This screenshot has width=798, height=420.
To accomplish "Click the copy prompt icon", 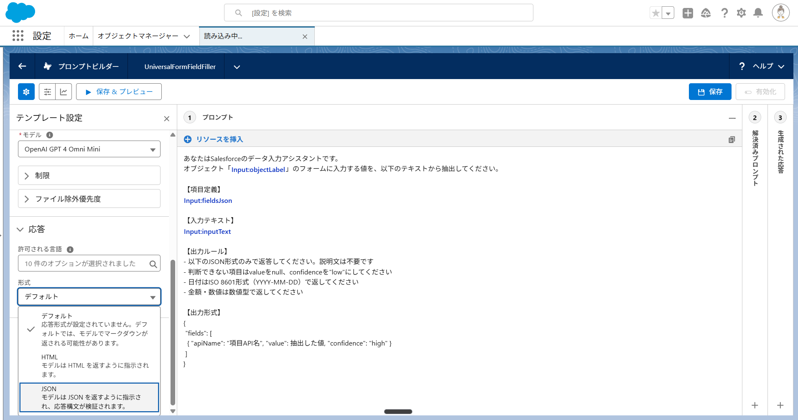I will (x=731, y=139).
